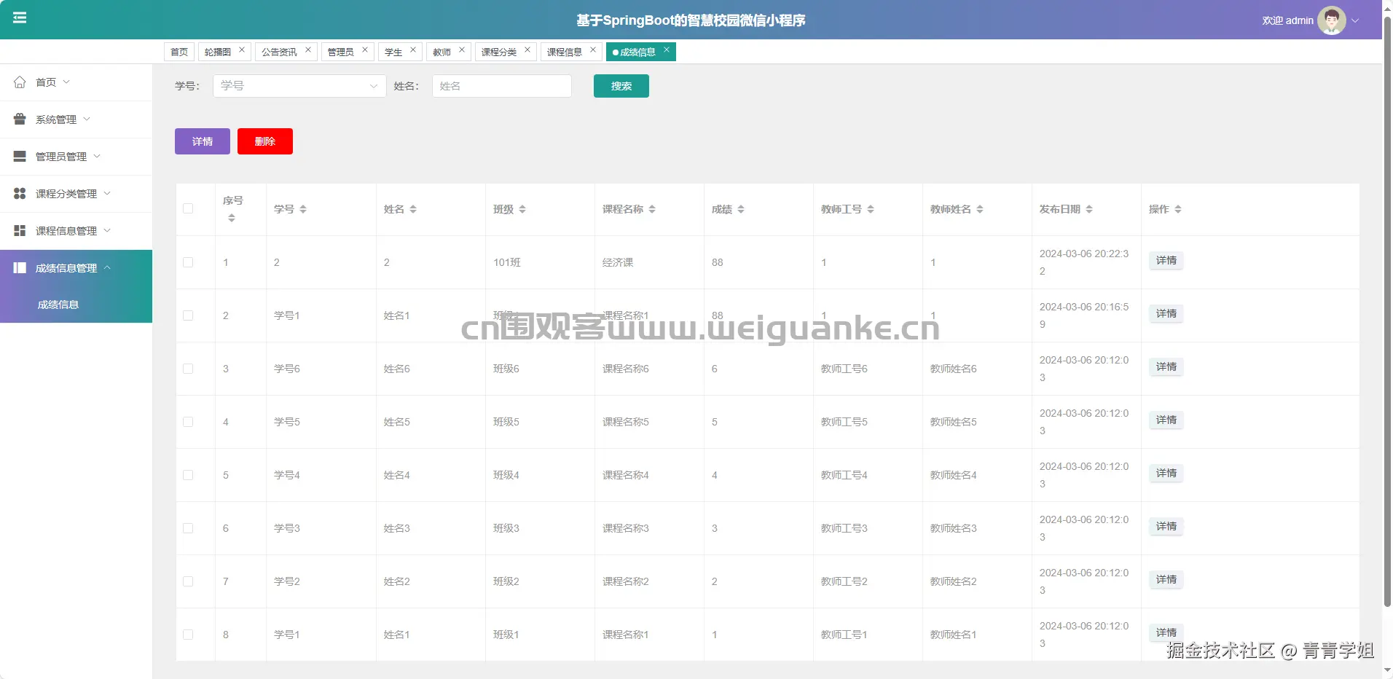The image size is (1393, 679).
Task: Close the 轮播图 tab
Action: pyautogui.click(x=242, y=50)
